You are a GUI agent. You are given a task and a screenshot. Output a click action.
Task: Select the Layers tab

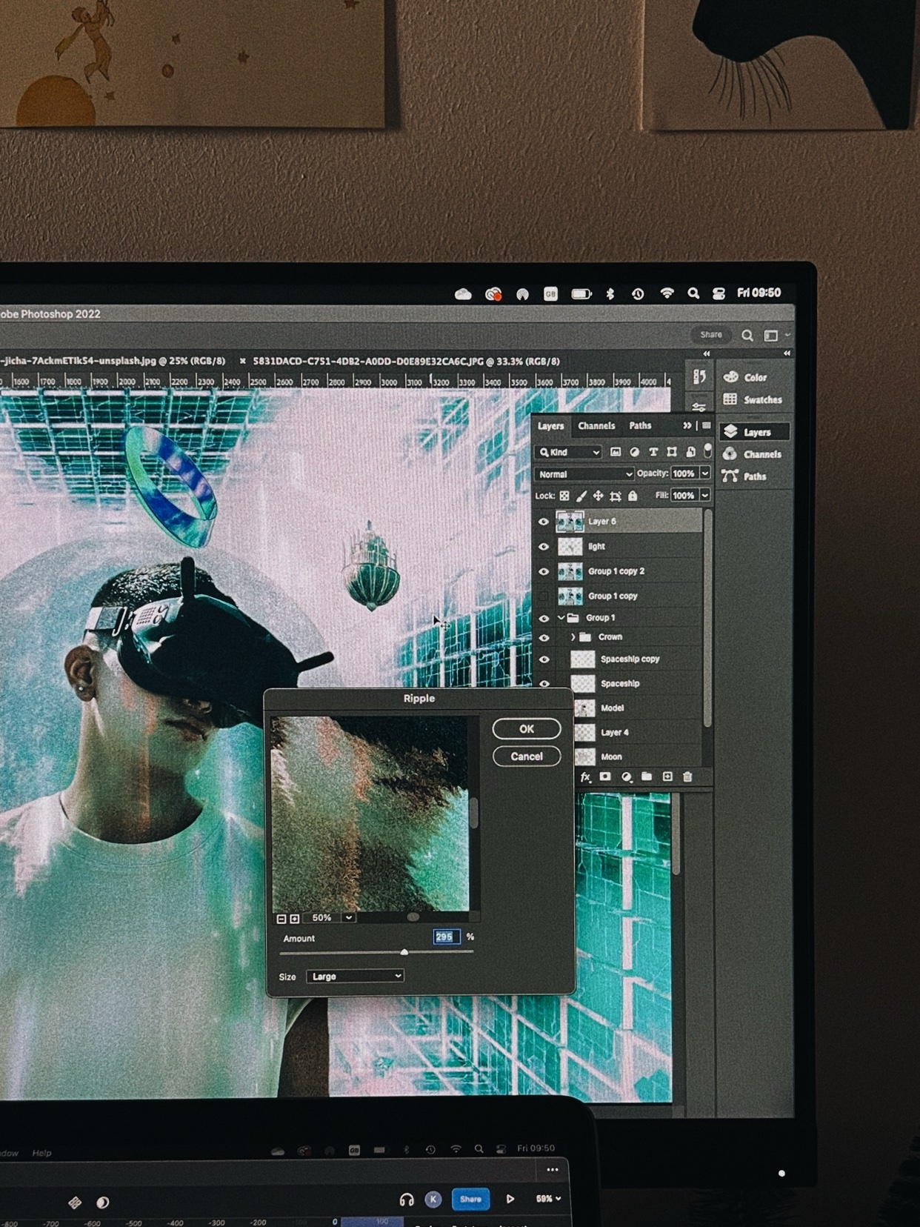point(550,426)
